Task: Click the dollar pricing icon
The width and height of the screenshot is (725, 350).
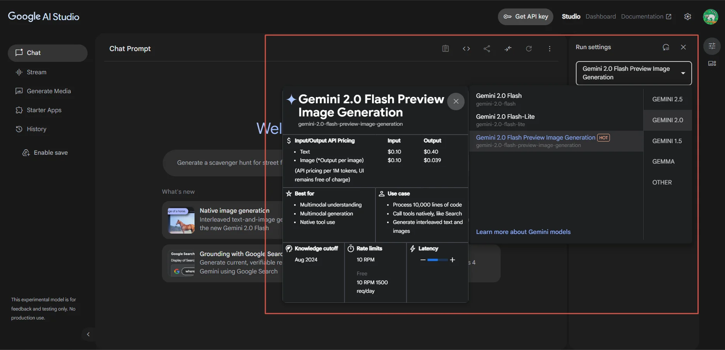Action: tap(289, 141)
